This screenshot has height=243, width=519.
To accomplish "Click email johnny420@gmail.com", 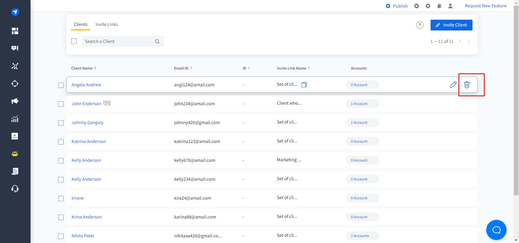I will click(x=197, y=122).
